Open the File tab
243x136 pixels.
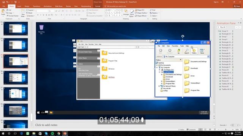pyautogui.click(x=4, y=6)
